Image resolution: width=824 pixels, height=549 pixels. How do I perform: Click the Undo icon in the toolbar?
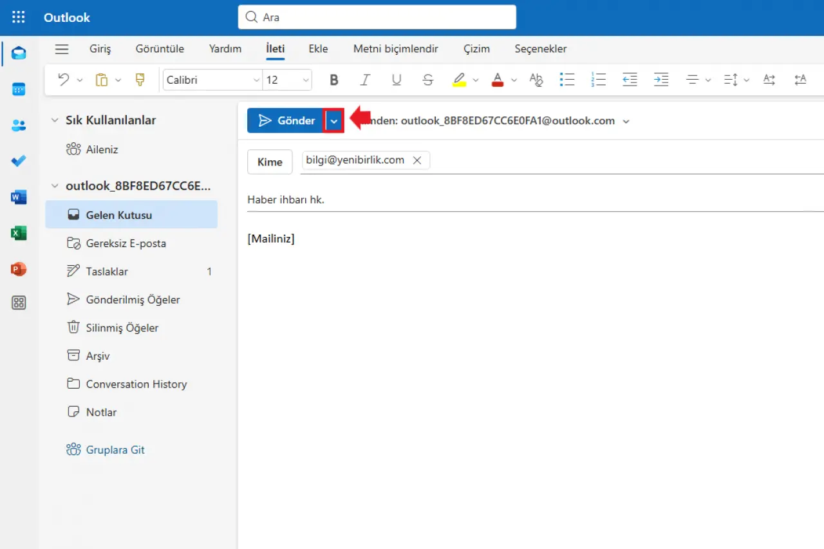pyautogui.click(x=63, y=80)
